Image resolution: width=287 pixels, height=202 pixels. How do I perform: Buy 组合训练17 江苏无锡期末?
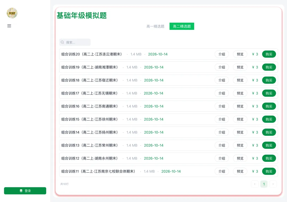coord(269,93)
